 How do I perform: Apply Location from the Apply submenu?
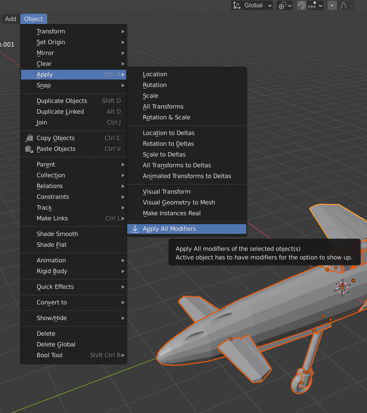[x=187, y=74]
